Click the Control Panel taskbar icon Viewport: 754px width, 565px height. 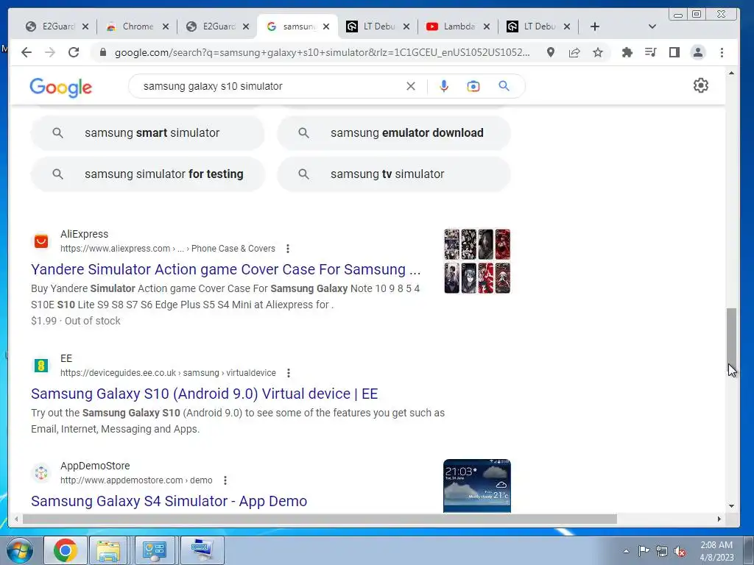pos(155,550)
